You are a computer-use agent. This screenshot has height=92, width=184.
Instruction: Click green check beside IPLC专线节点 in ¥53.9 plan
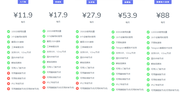pos(113,84)
